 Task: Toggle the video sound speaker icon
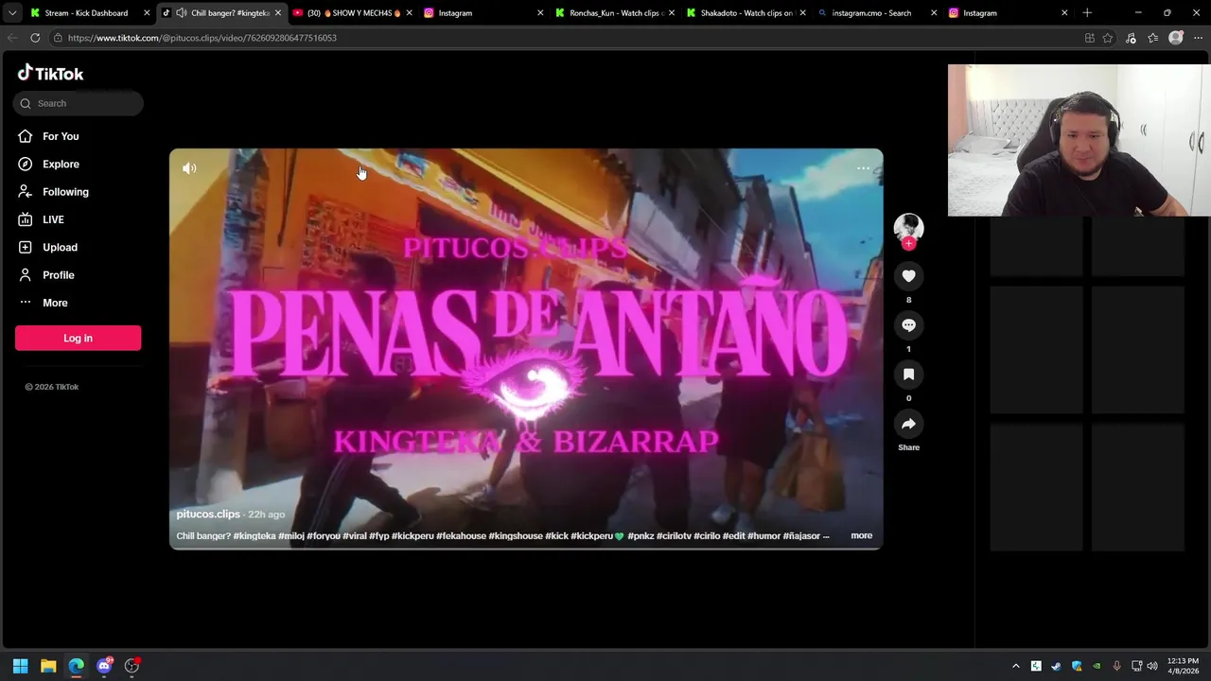point(189,168)
